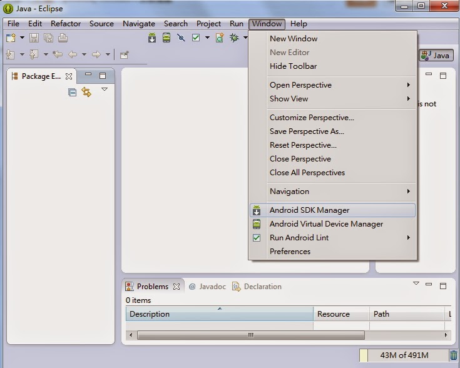Open the Next Annotation dropdown arrow
Screen dimensions: 460x368
[22, 54]
